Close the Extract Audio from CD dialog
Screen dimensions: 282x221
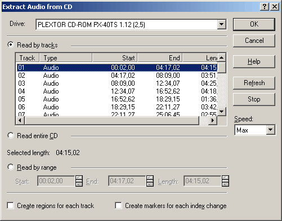tap(275, 7)
